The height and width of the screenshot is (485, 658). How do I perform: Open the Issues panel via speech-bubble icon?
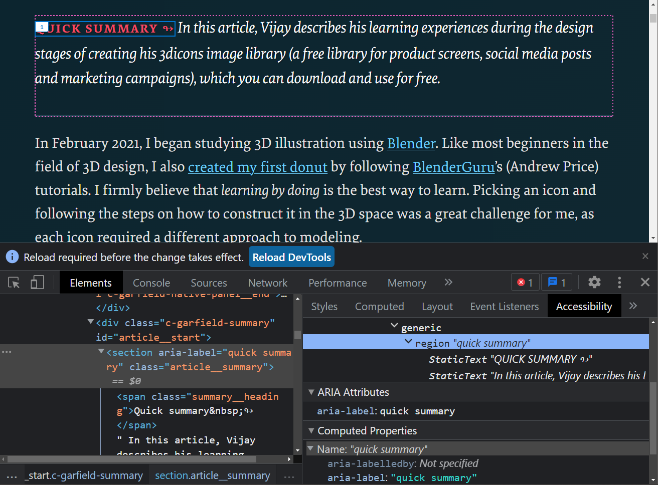point(556,282)
